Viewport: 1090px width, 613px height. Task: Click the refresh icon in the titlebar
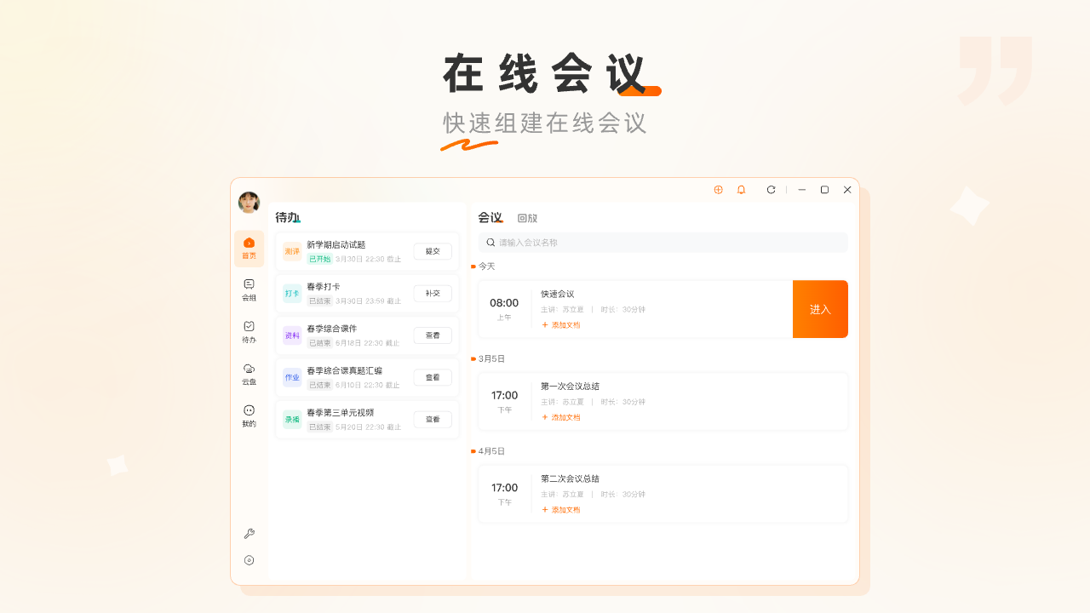(x=772, y=190)
